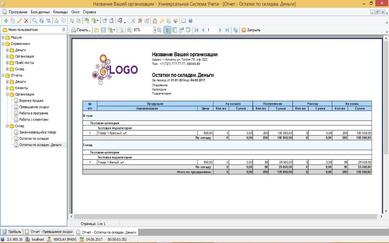Screen dimensions: 389x243
Task: Save the report with the floppy disk icon
Action: pyautogui.click(x=103, y=30)
